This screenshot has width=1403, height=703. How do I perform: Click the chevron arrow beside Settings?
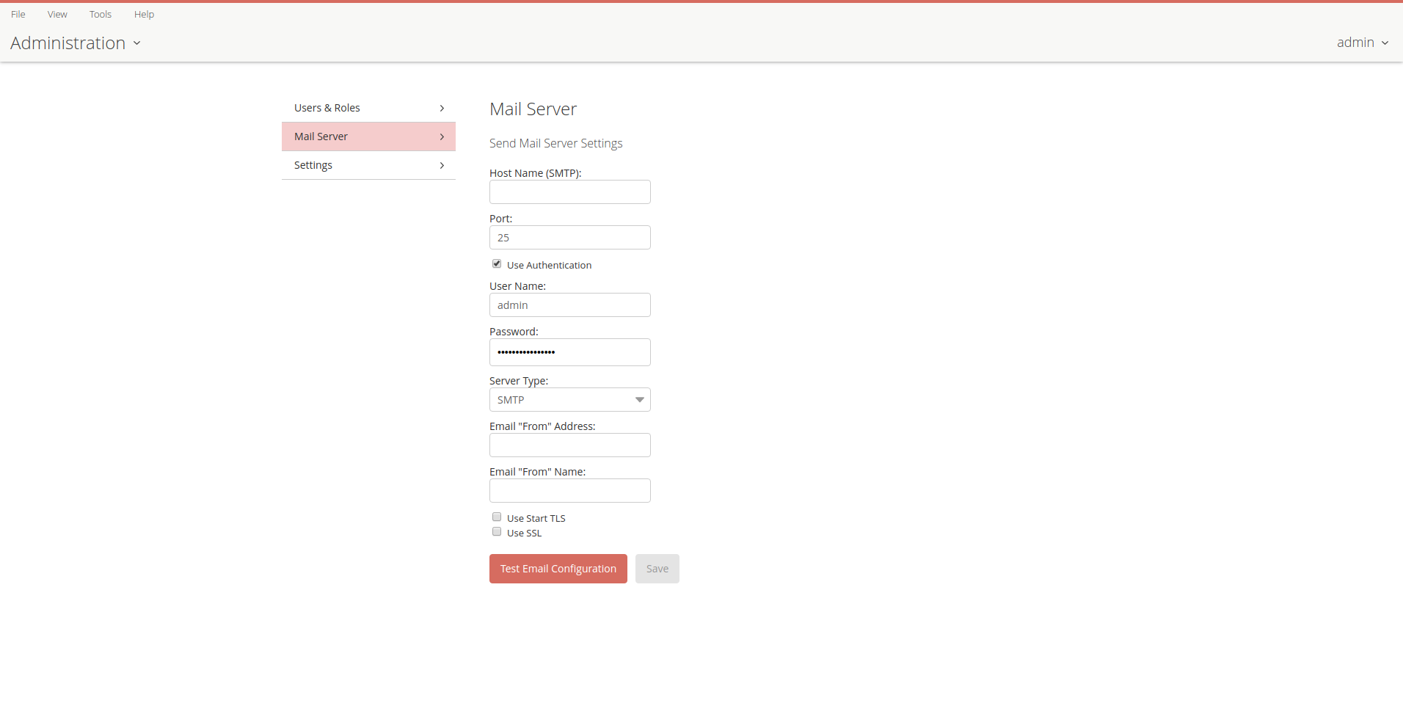pyautogui.click(x=442, y=165)
